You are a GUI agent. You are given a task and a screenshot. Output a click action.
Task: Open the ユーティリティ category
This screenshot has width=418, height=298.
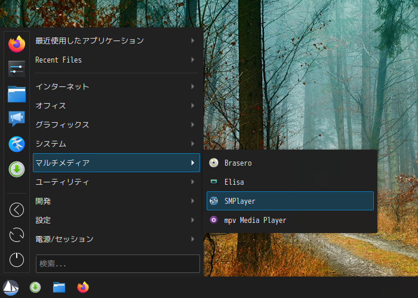[116, 182]
